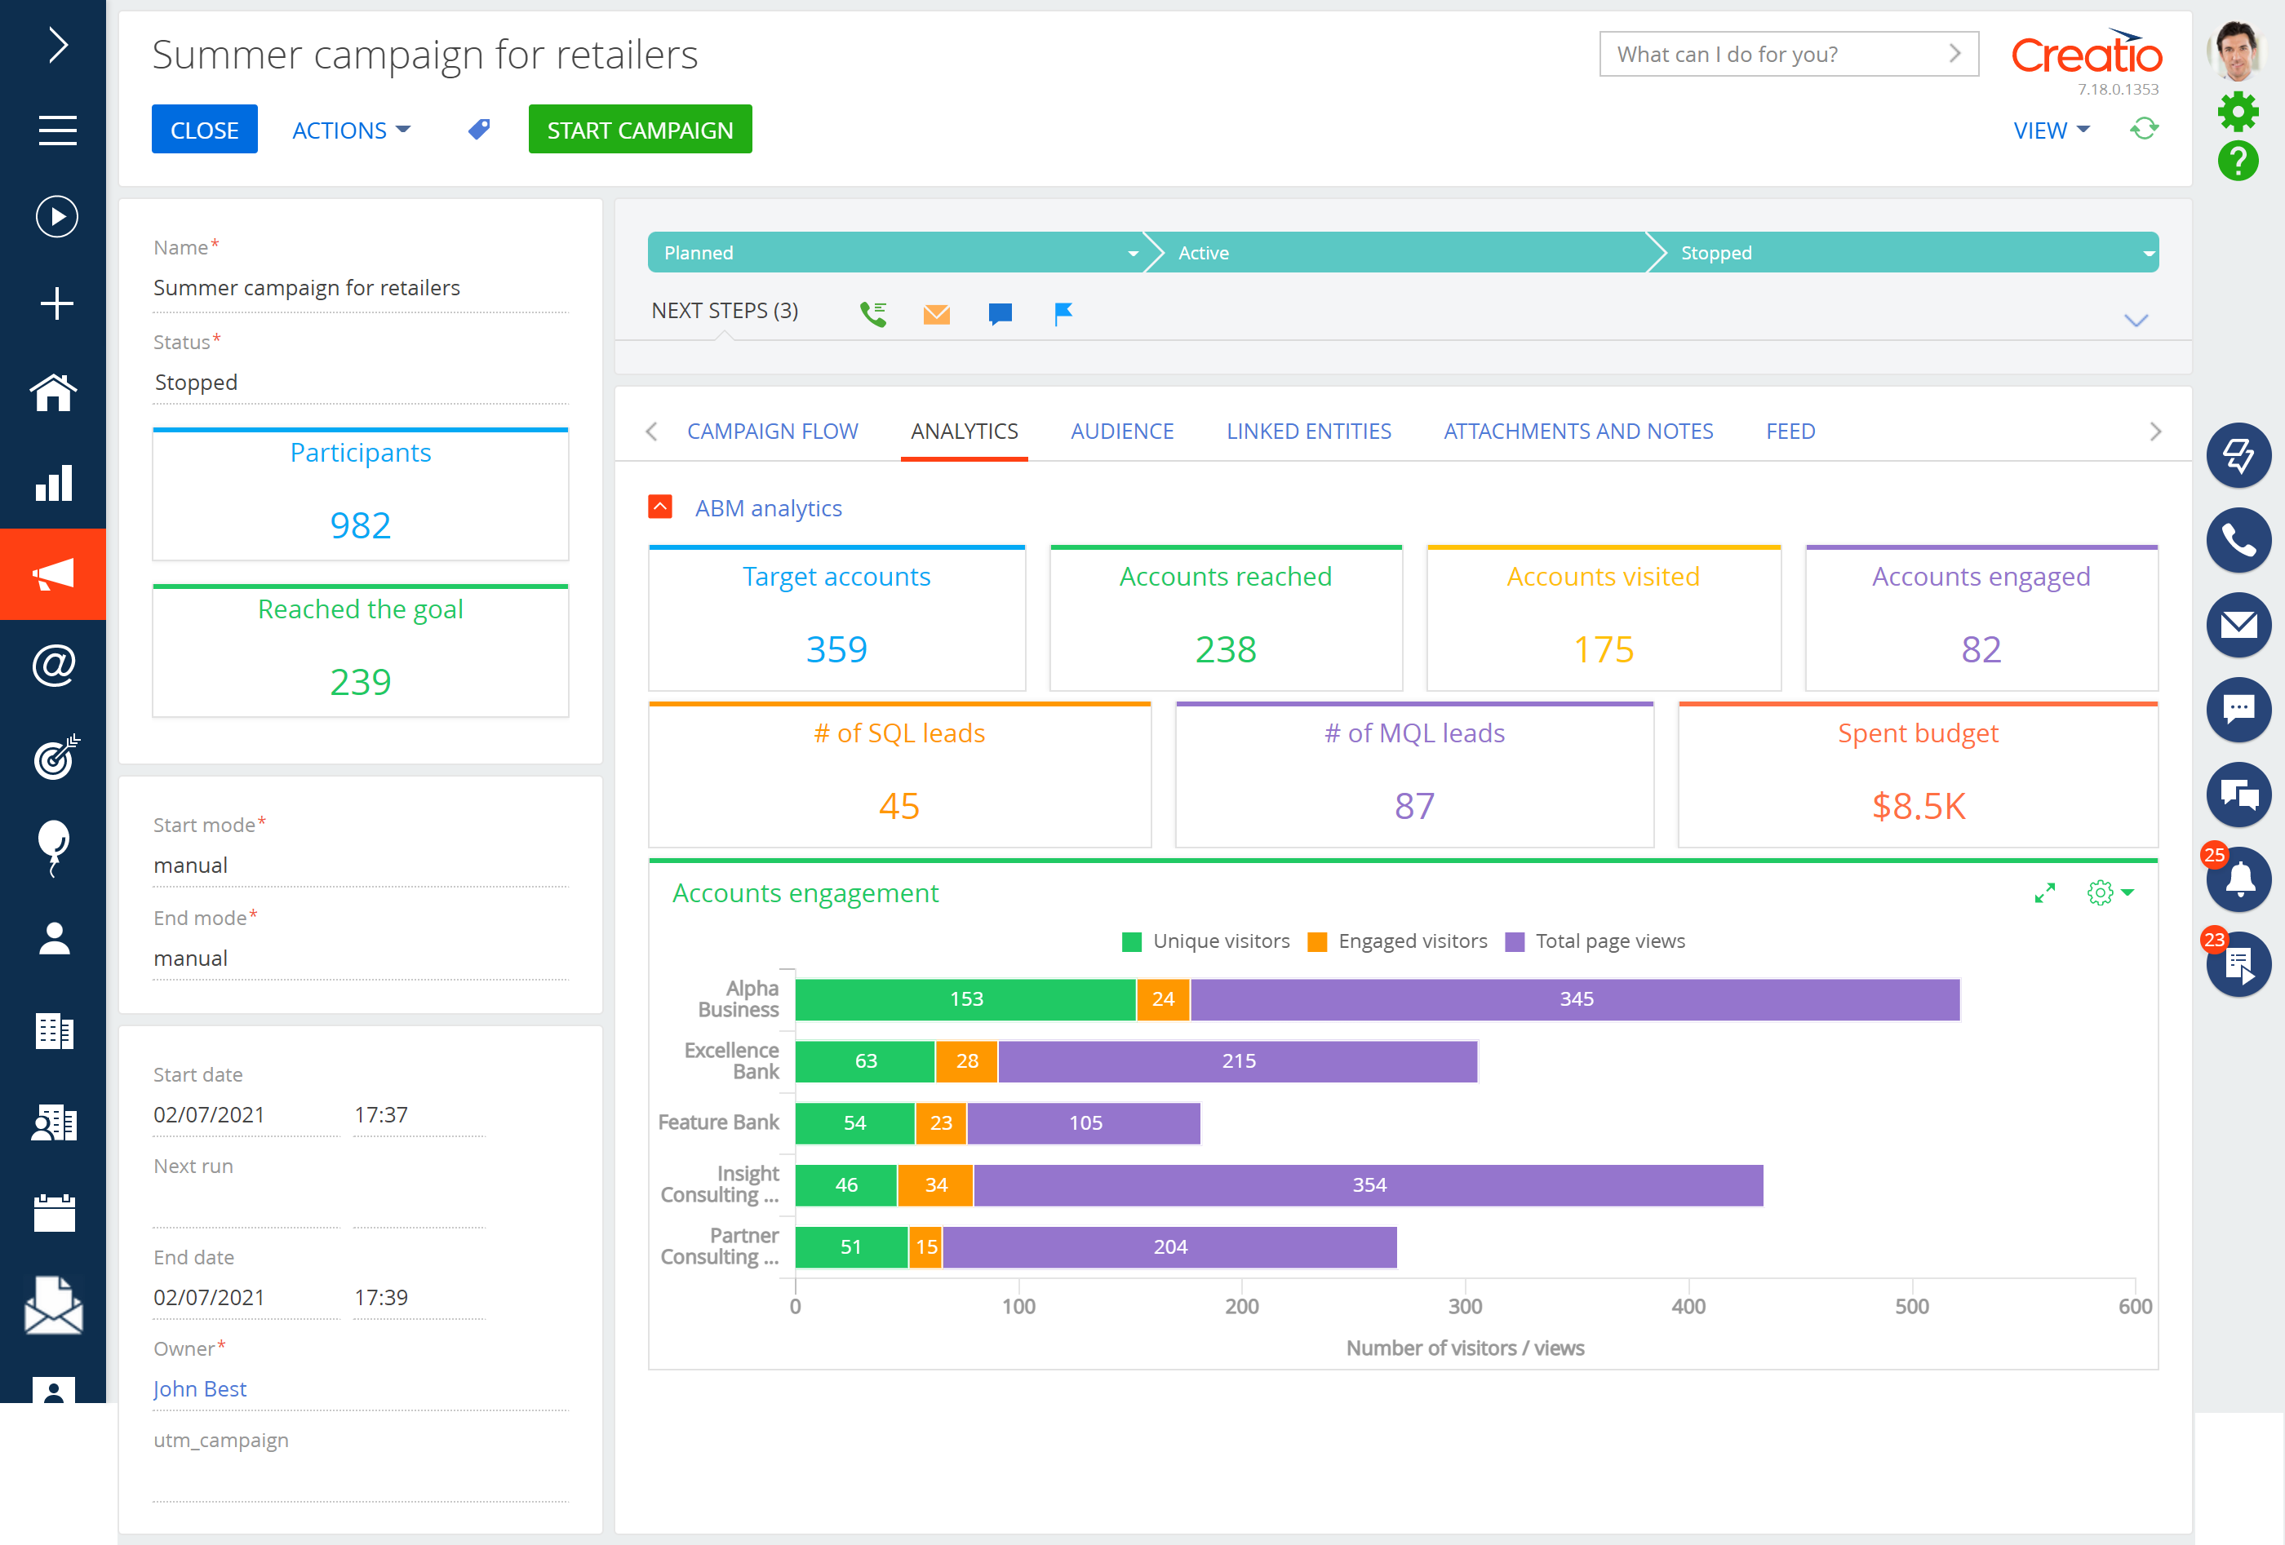
Task: Open owner profile link for John Best
Action: coord(200,1388)
